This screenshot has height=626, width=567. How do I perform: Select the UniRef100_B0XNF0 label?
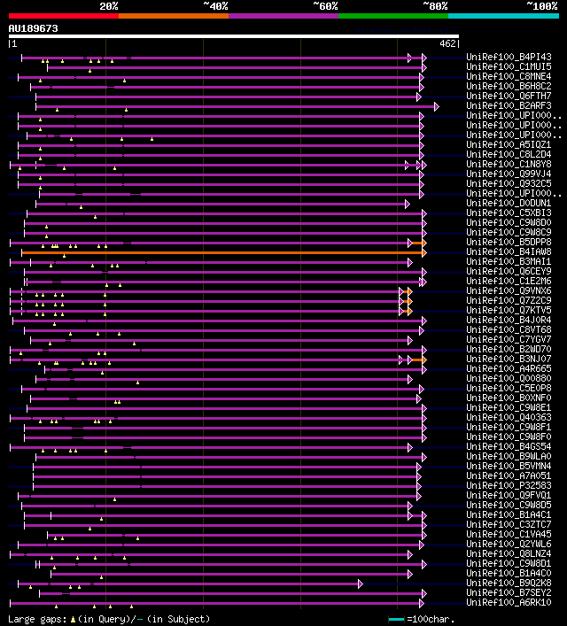pos(509,398)
